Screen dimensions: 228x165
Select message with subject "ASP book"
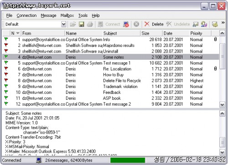[111, 98]
